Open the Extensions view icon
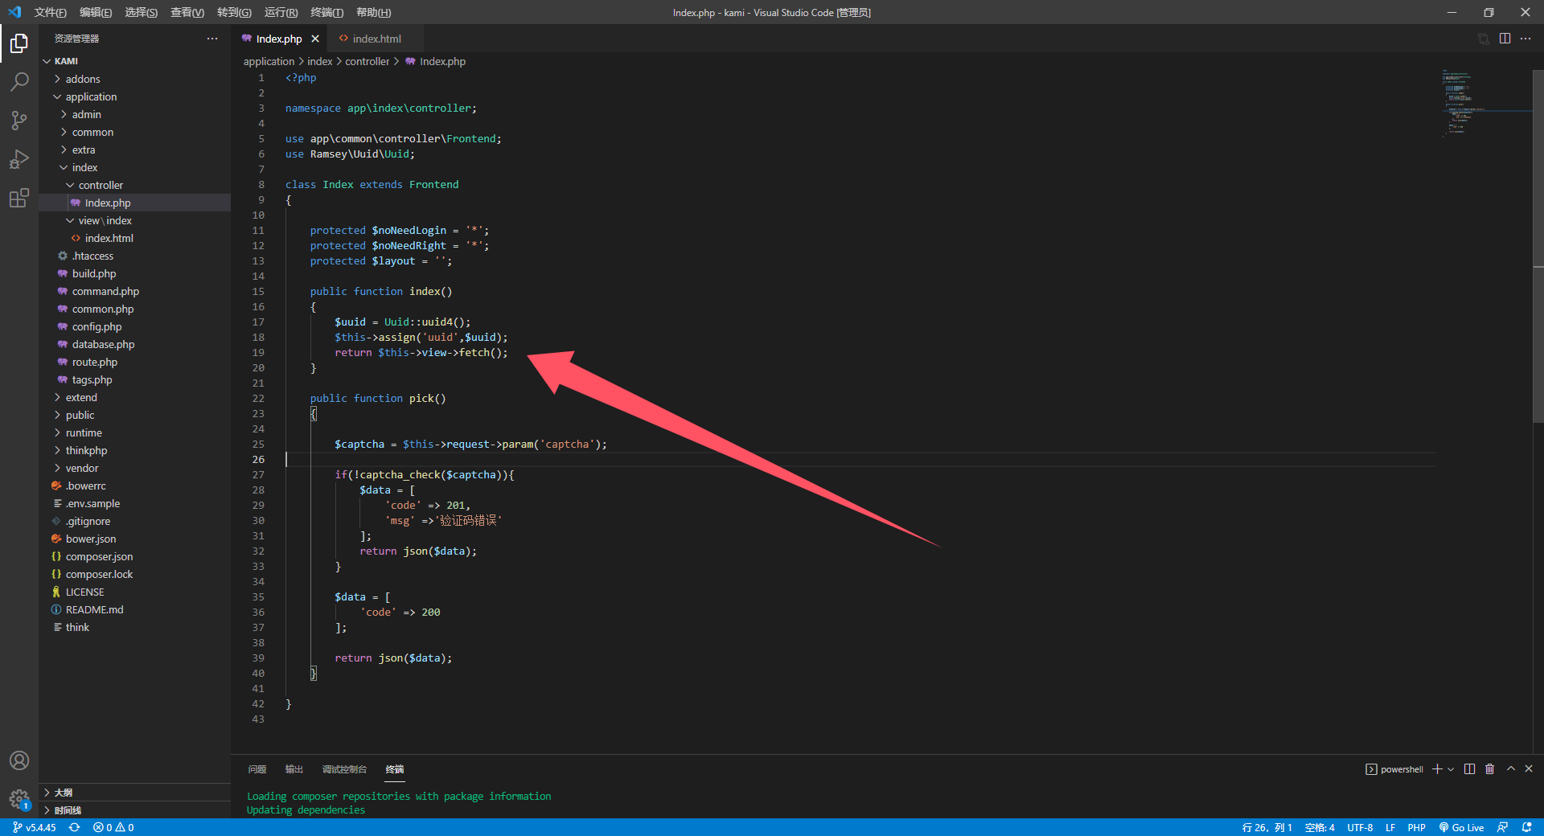The height and width of the screenshot is (836, 1544). tap(19, 198)
